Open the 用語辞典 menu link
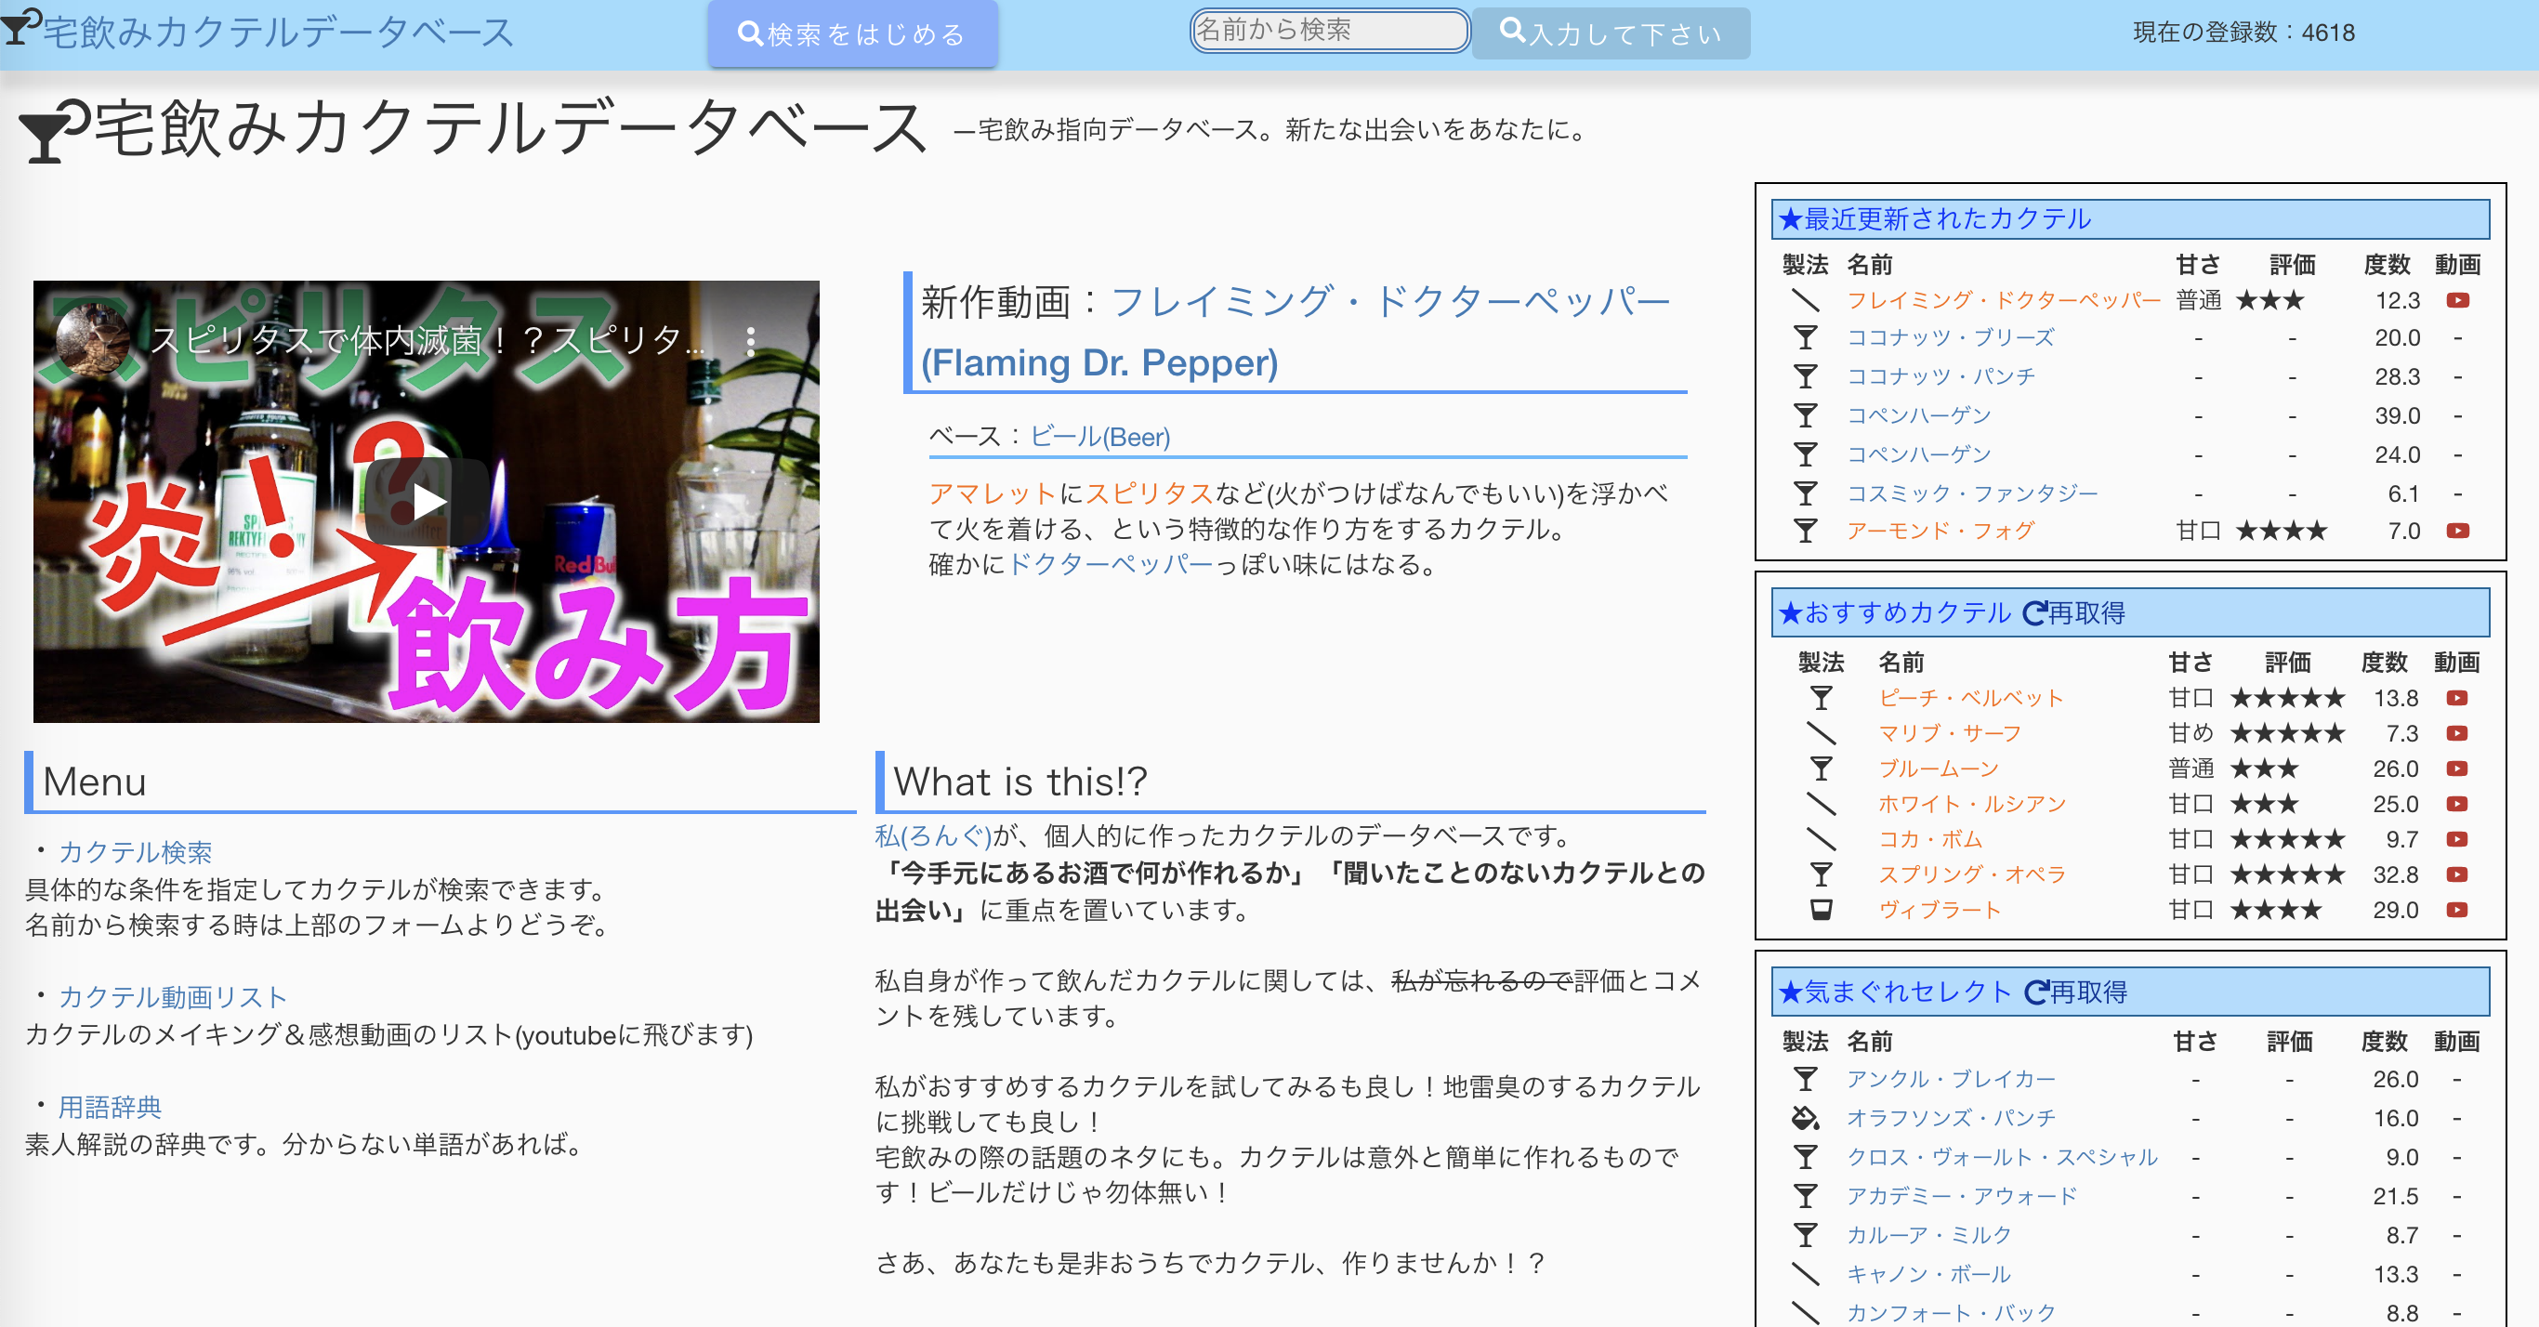This screenshot has height=1327, width=2539. click(x=110, y=1107)
